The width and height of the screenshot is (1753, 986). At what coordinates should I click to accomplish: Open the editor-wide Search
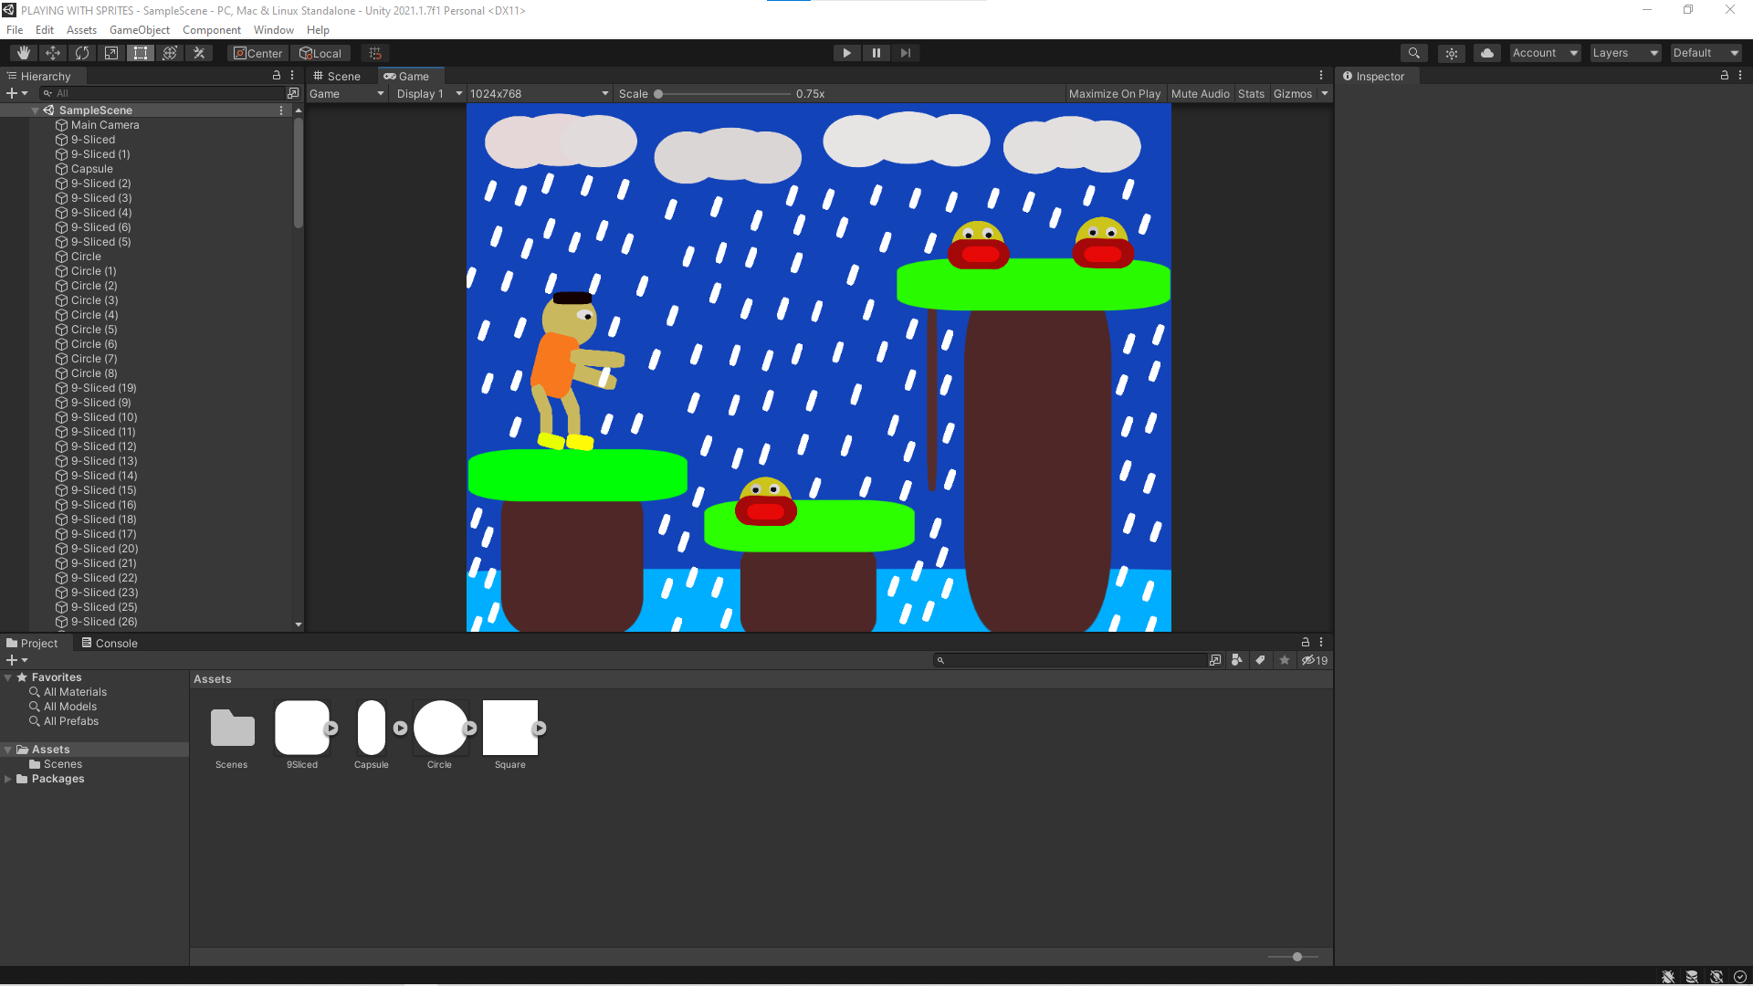[1413, 52]
